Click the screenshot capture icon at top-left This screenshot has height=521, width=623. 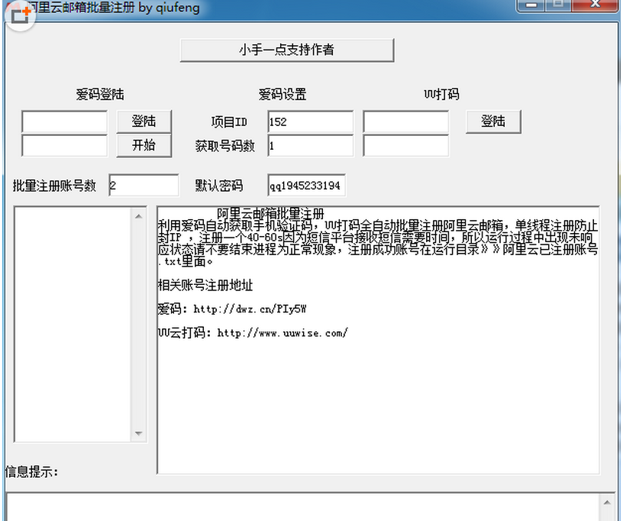point(20,15)
